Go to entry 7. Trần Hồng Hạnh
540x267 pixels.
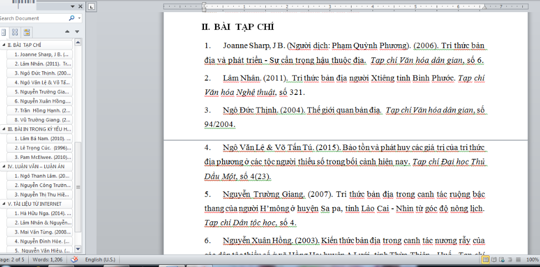coord(40,110)
